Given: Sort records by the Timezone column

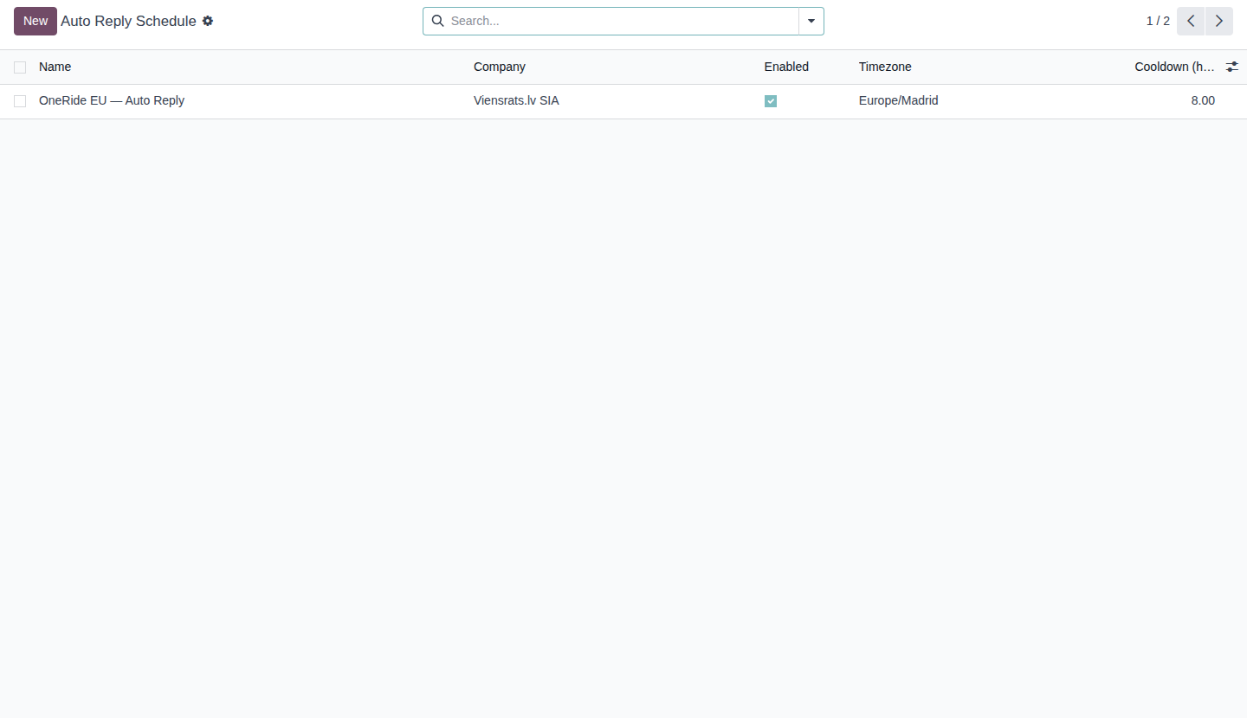Looking at the screenshot, I should point(885,67).
